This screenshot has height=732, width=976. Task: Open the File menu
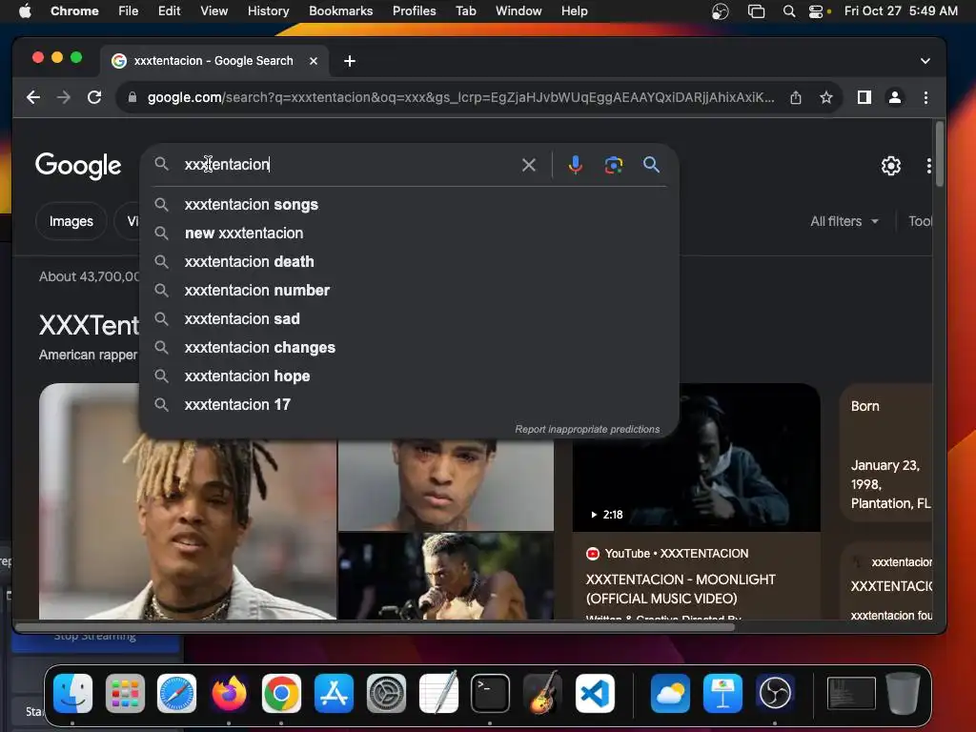click(129, 11)
